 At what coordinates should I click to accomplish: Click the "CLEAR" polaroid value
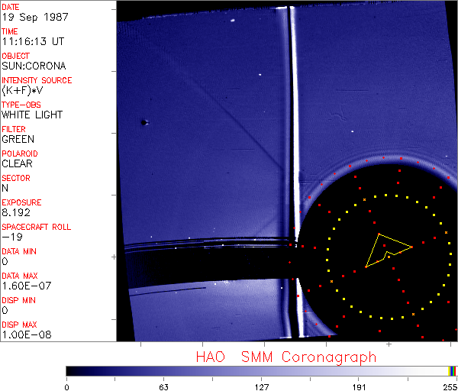tap(17, 163)
